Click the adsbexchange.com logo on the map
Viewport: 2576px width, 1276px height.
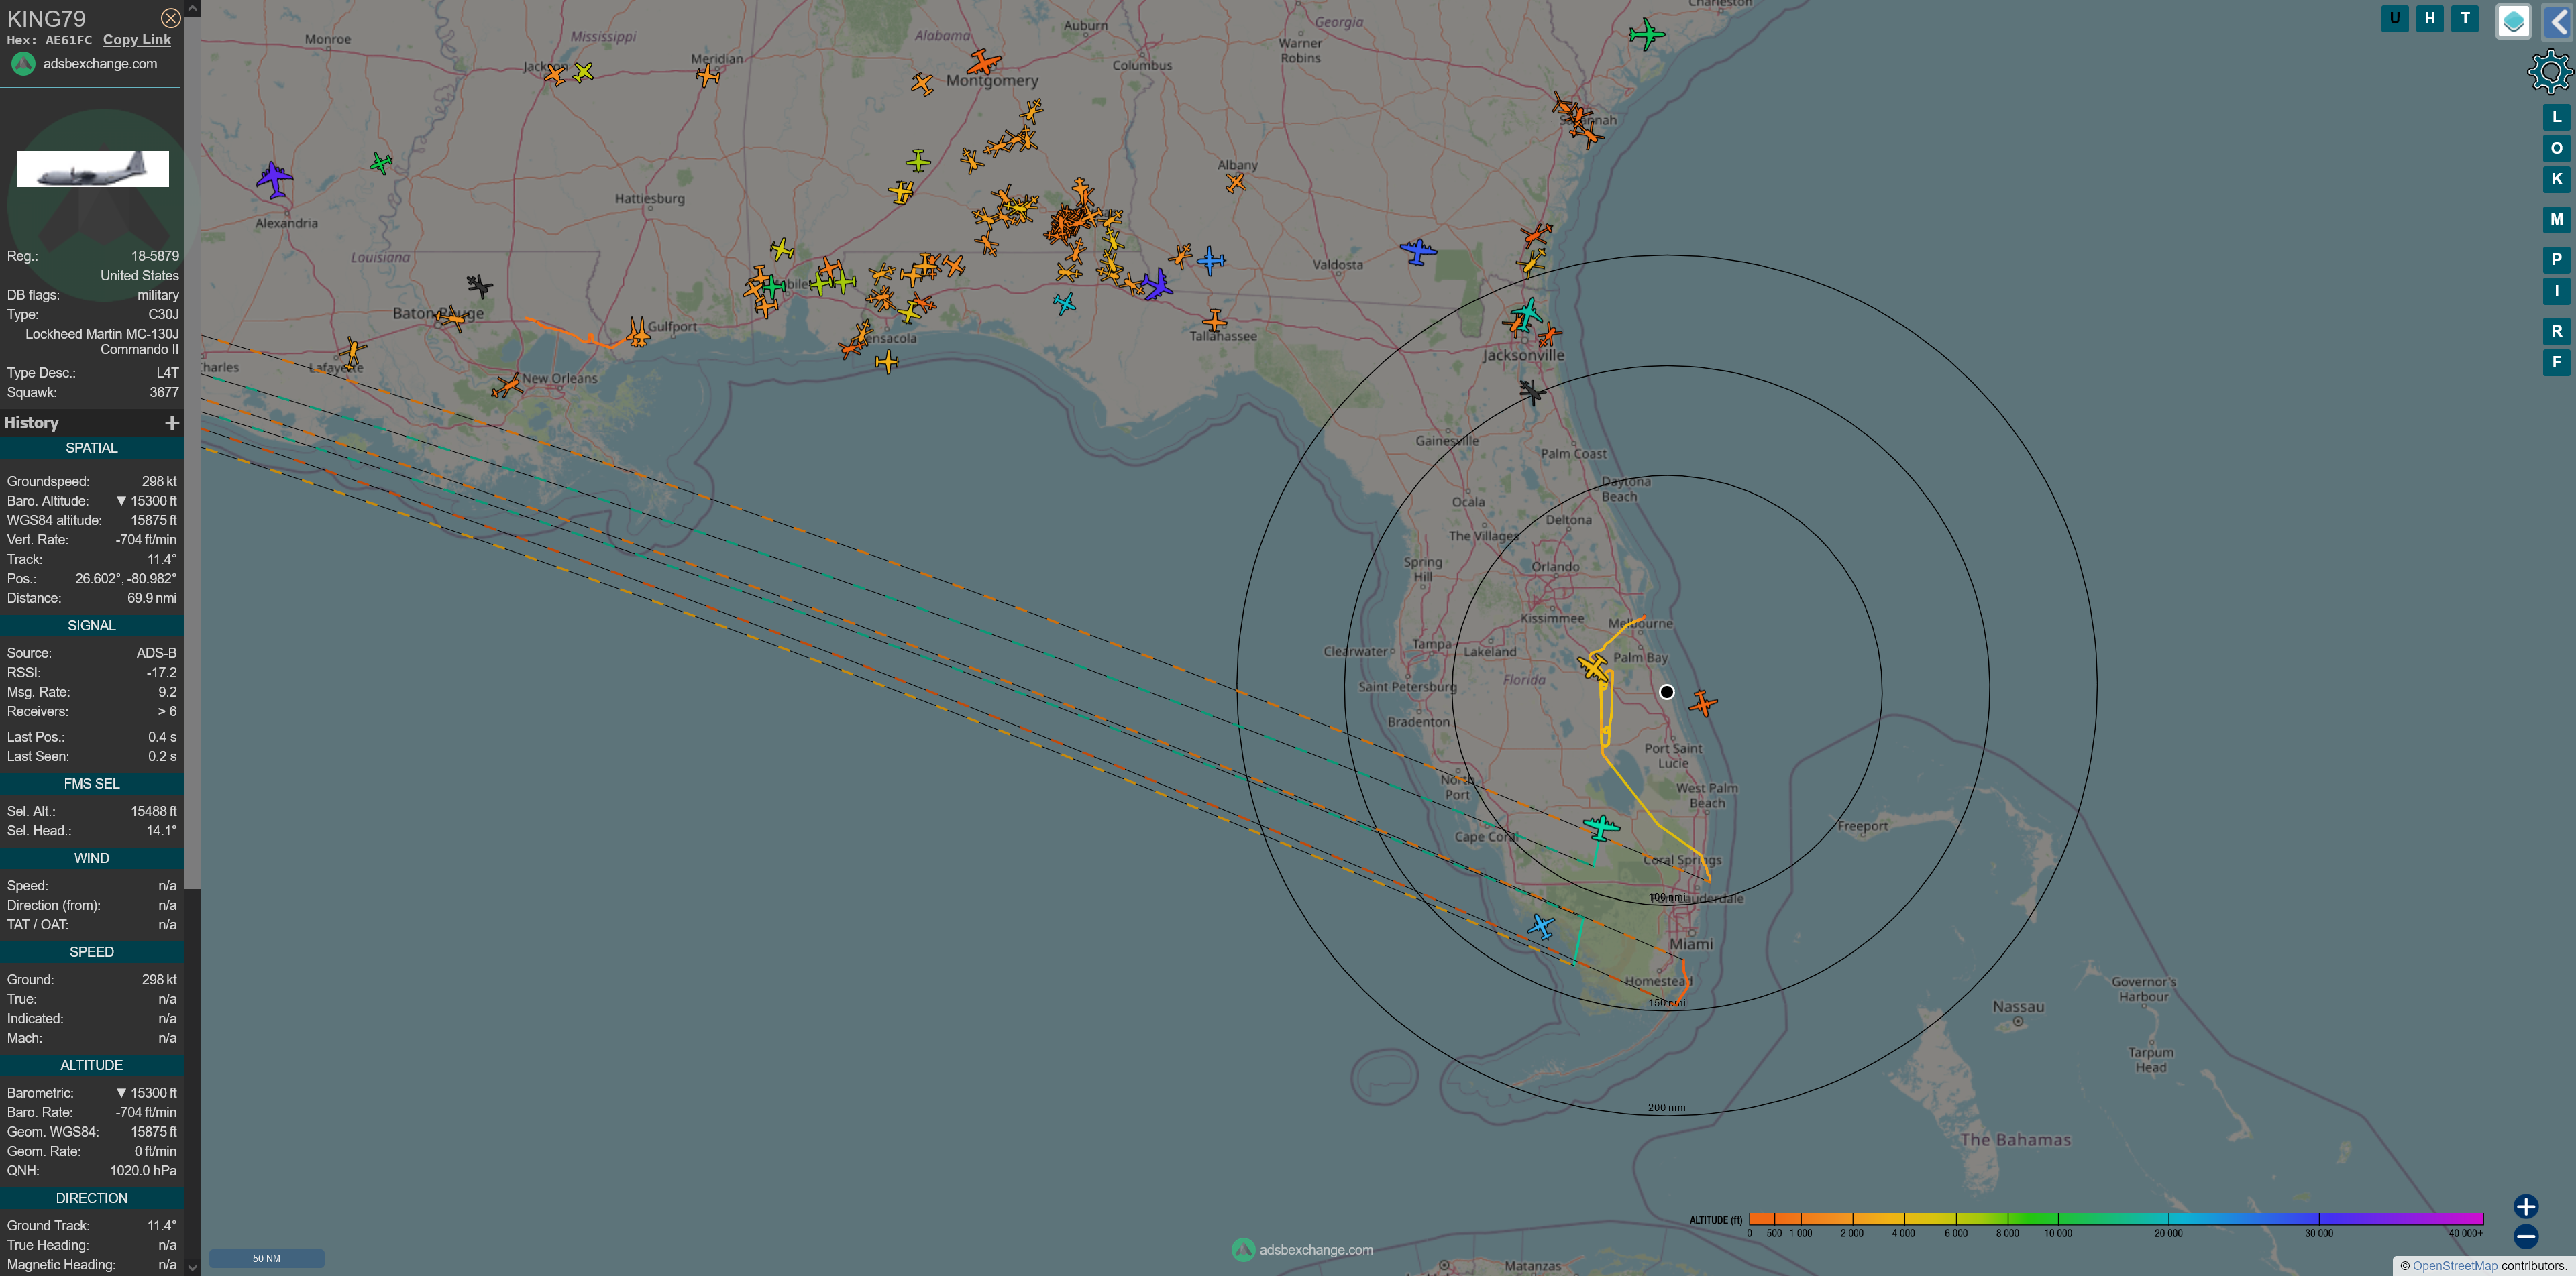coord(1302,1250)
